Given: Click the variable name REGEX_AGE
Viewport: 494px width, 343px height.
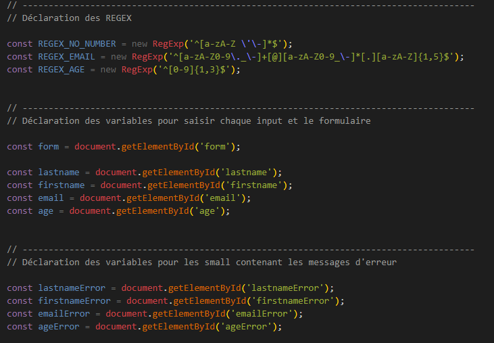Looking at the screenshot, I should [x=61, y=70].
